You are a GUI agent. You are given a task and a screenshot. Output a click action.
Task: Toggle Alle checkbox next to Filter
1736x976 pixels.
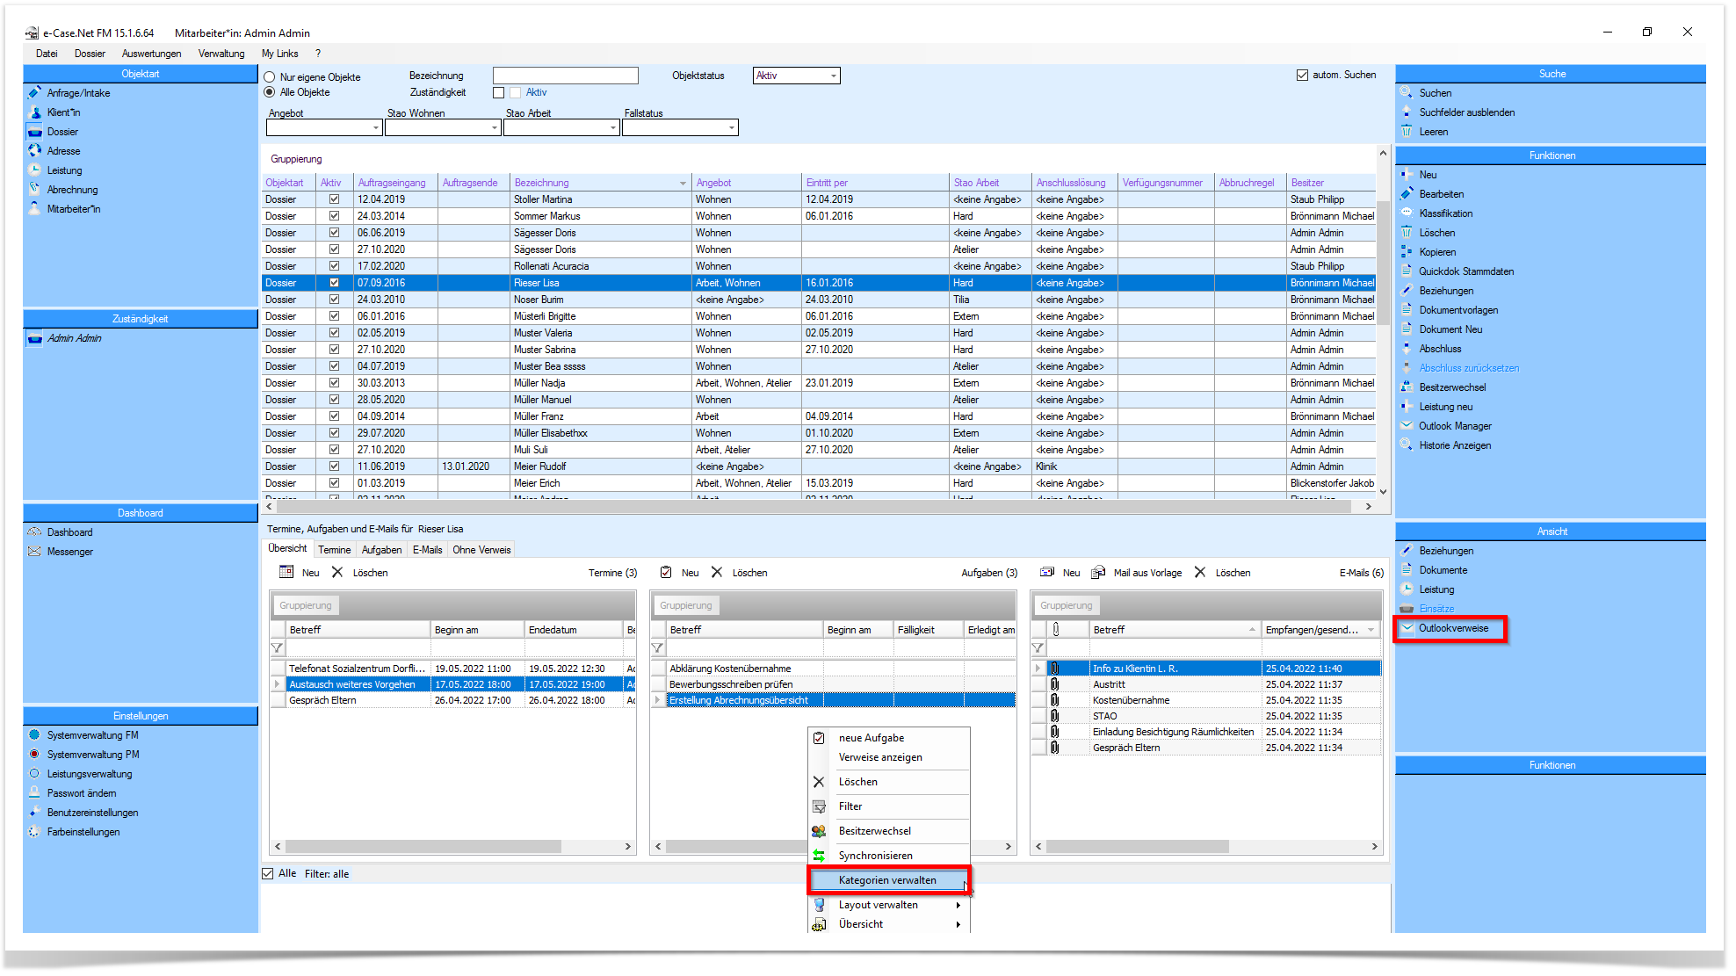[x=268, y=873]
